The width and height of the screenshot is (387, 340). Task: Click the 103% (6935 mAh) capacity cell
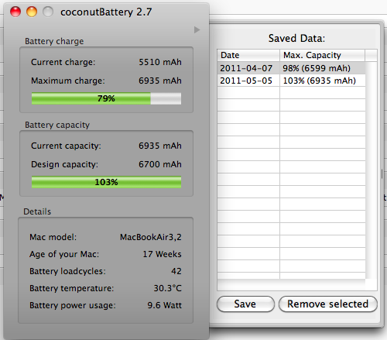320,81
